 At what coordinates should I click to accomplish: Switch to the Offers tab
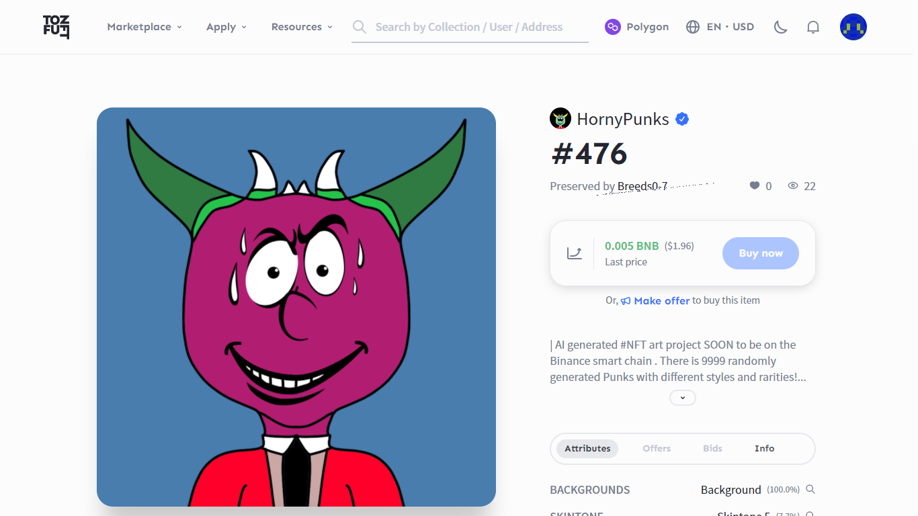657,449
